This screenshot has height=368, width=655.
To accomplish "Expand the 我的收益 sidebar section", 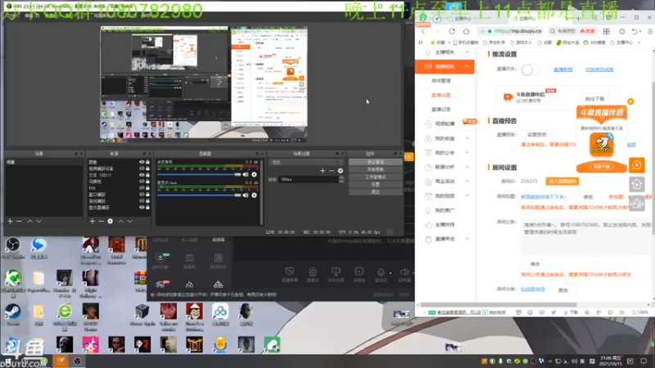I will click(467, 138).
